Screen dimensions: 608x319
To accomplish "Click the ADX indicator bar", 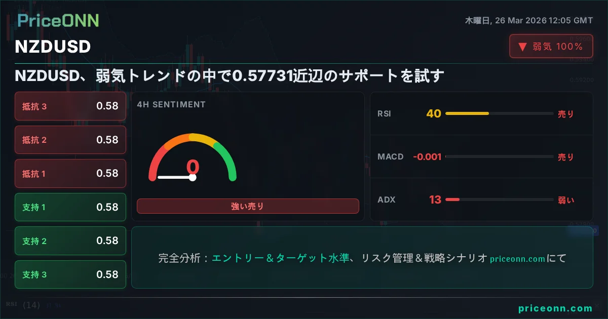I will coord(499,200).
